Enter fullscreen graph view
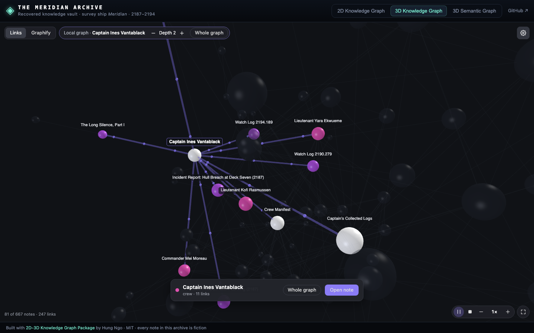 (x=523, y=312)
